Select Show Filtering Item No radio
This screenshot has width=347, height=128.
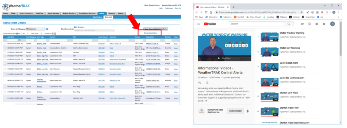(22, 34)
